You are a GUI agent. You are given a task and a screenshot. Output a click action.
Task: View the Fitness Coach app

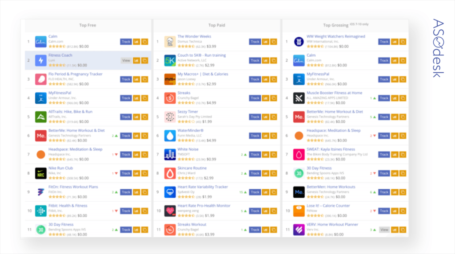pyautogui.click(x=126, y=61)
